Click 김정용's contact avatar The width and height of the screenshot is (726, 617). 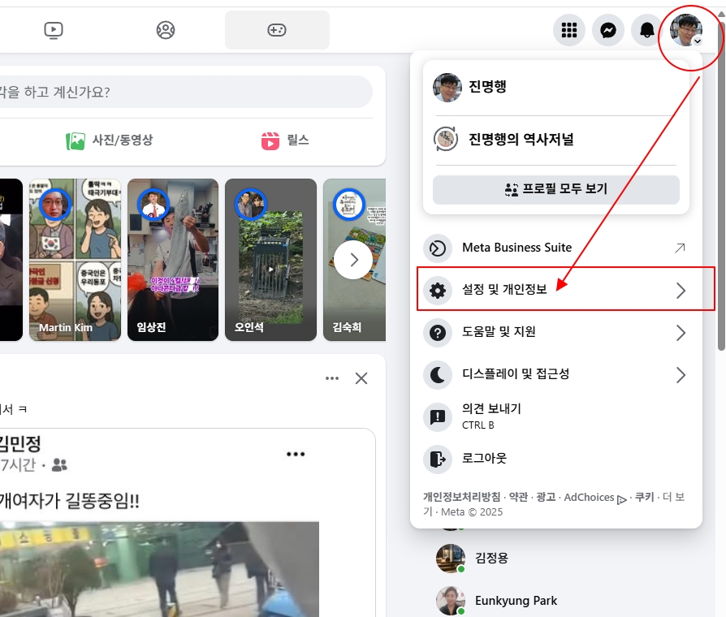point(451,559)
